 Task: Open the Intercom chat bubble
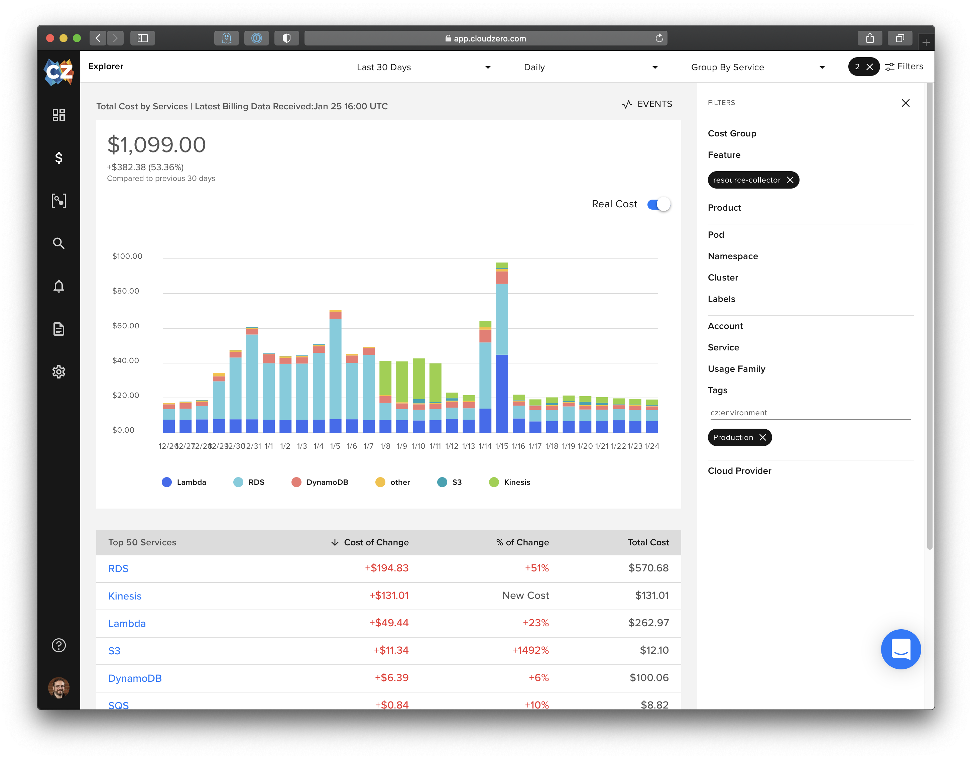pos(900,649)
